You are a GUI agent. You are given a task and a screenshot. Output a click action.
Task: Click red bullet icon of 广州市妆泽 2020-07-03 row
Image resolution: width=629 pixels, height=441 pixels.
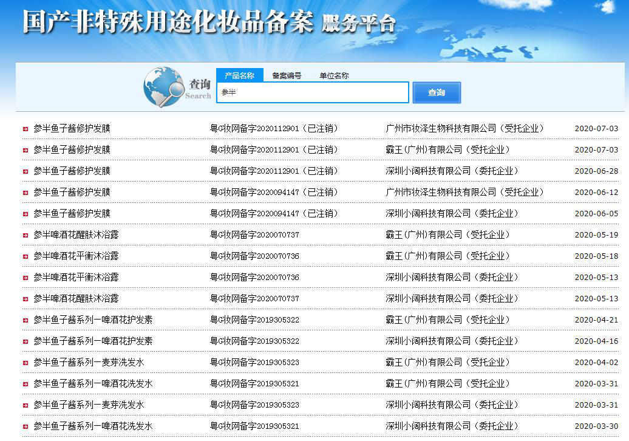pyautogui.click(x=25, y=129)
